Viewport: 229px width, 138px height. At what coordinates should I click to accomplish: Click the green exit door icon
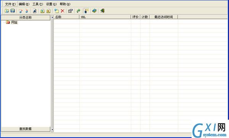click(x=102, y=11)
